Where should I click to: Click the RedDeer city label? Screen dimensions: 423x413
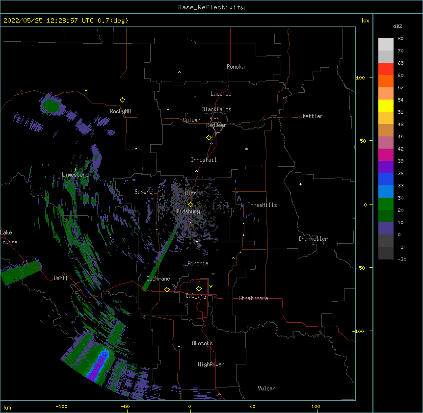(x=216, y=125)
